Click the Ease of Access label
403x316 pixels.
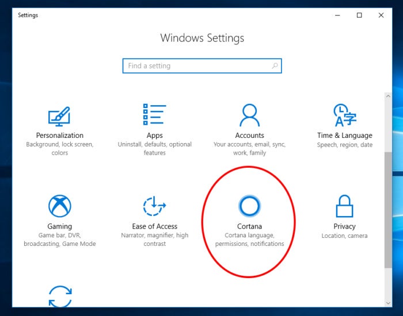point(154,226)
